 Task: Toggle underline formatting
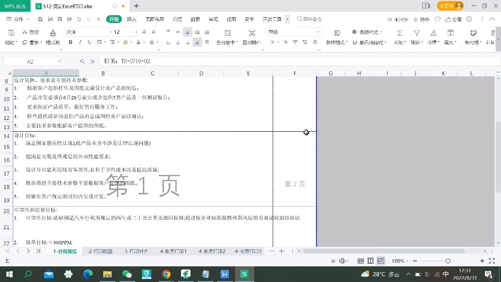click(x=89, y=43)
